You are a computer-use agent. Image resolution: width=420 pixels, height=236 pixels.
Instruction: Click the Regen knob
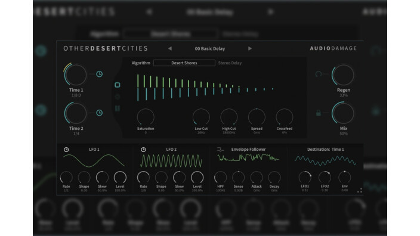coord(343,74)
